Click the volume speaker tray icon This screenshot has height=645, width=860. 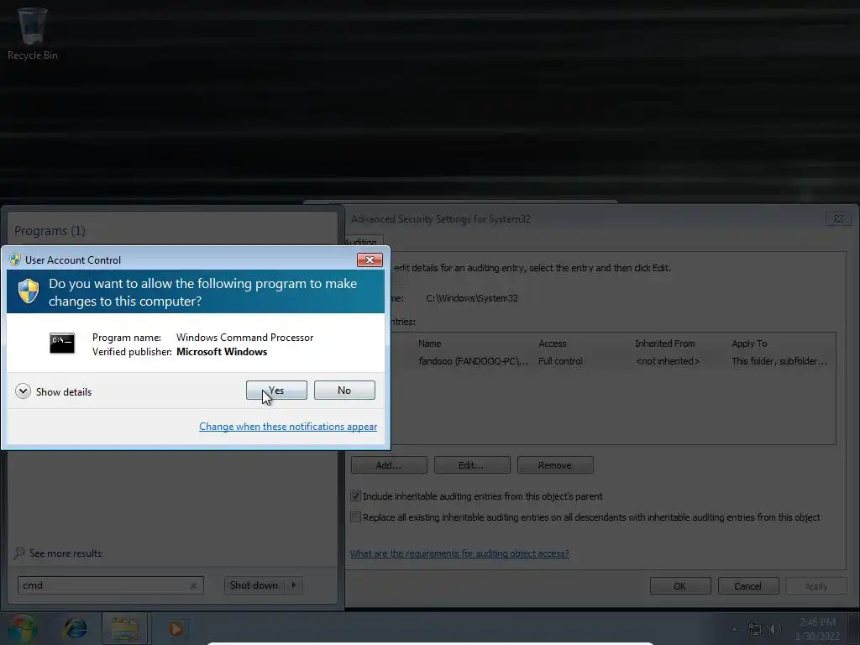point(775,629)
